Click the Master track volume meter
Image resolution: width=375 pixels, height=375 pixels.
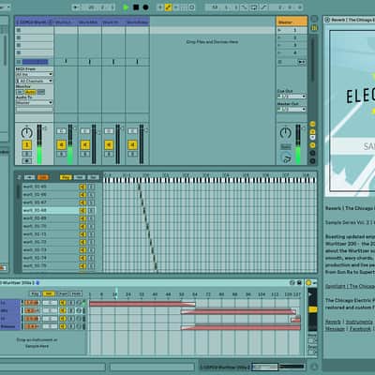[298, 144]
